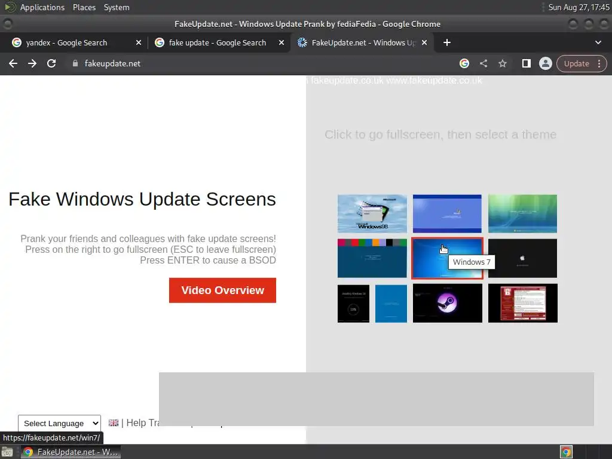Pick the red ransomware theme thumbnail
Screen dimensions: 612x459
(x=522, y=303)
